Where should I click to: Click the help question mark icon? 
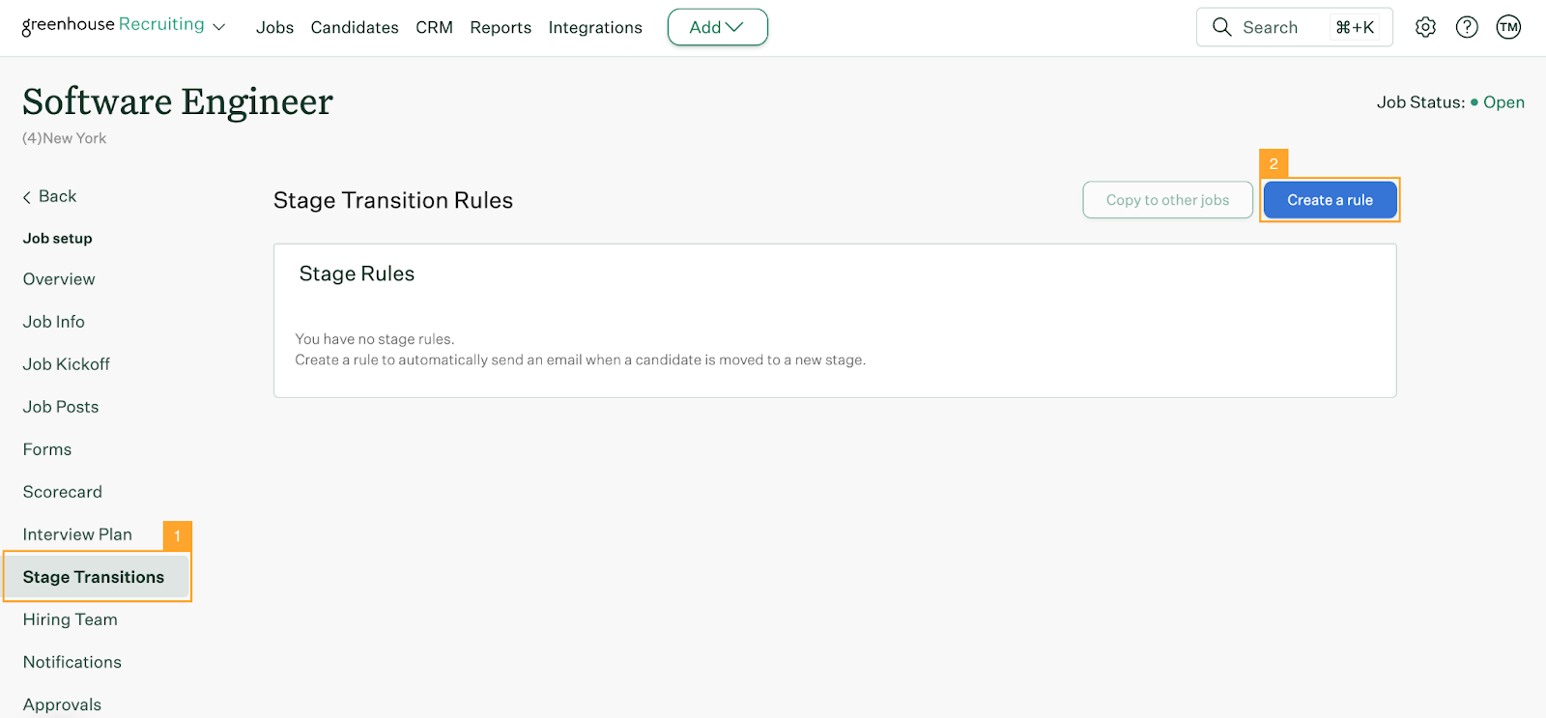[1467, 27]
